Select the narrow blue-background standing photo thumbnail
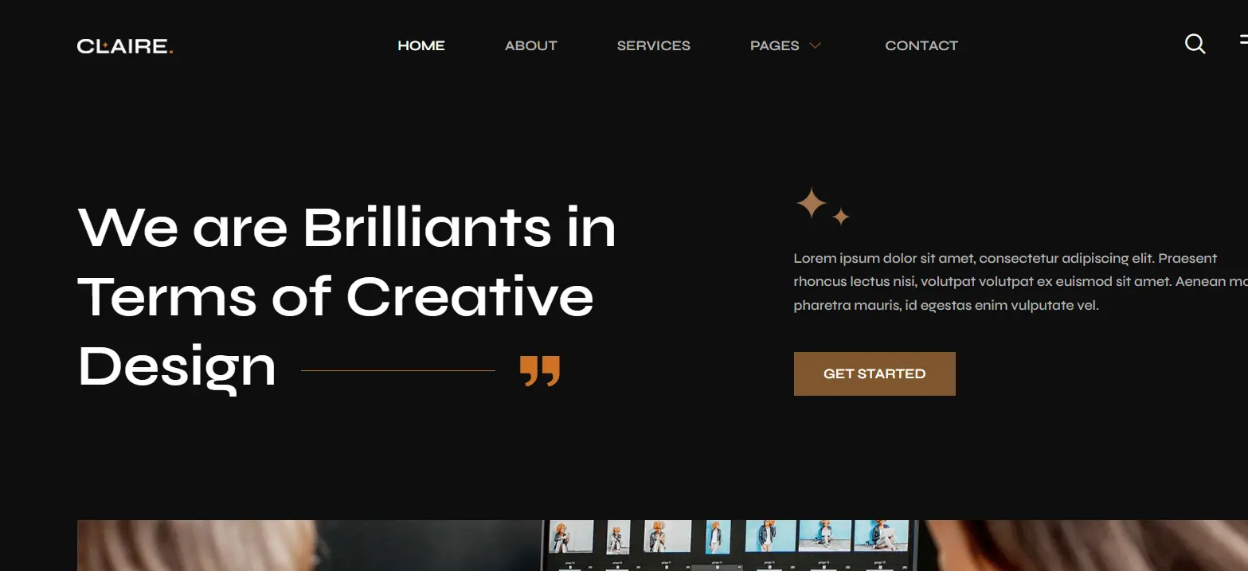This screenshot has width=1248, height=571. [718, 538]
